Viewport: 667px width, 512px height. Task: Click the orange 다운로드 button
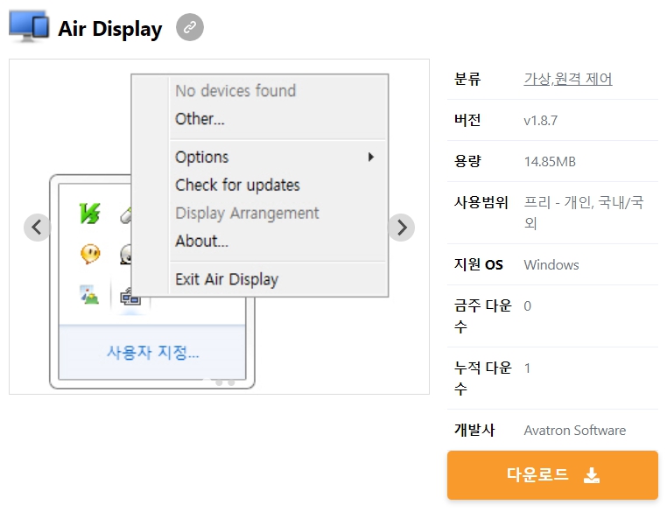coord(552,475)
